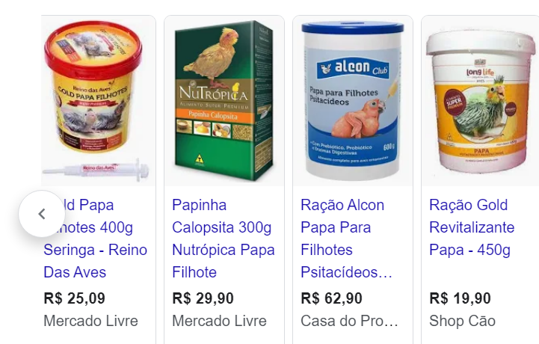Viewport: 539px width, 344px height.
Task: Select the R$ 29,90 price
Action: click(x=203, y=298)
